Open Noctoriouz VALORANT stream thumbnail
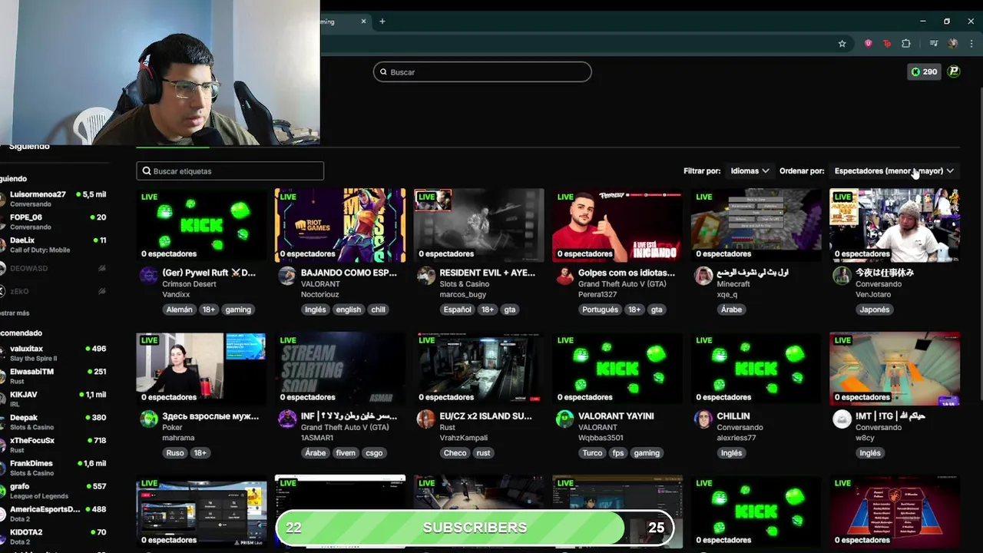Image resolution: width=983 pixels, height=553 pixels. [x=340, y=224]
